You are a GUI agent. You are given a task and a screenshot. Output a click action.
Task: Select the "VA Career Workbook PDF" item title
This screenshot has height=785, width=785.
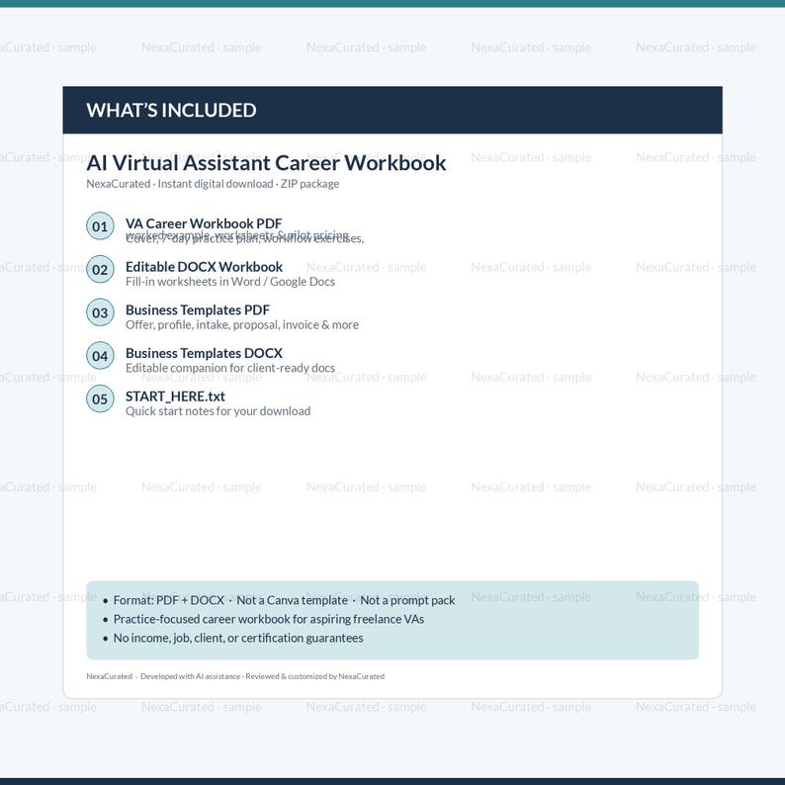[204, 223]
